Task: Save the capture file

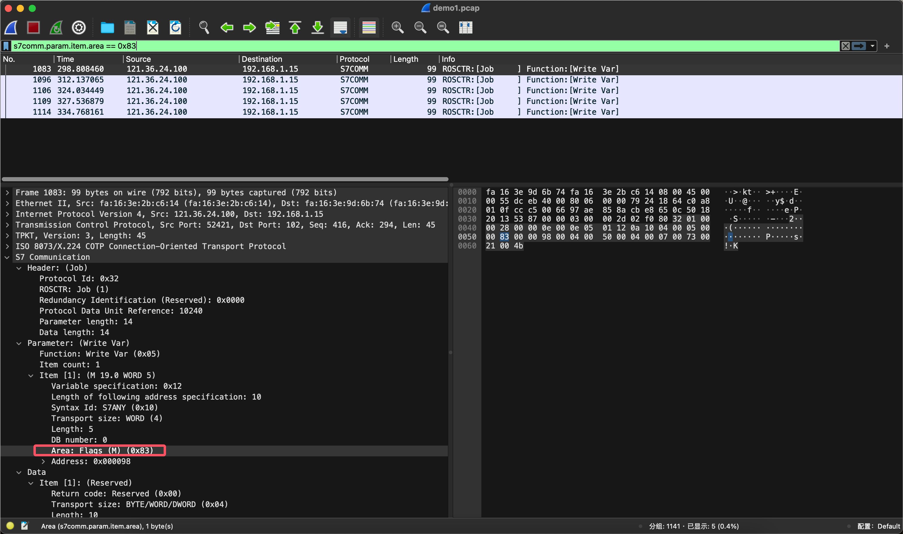Action: click(x=130, y=27)
